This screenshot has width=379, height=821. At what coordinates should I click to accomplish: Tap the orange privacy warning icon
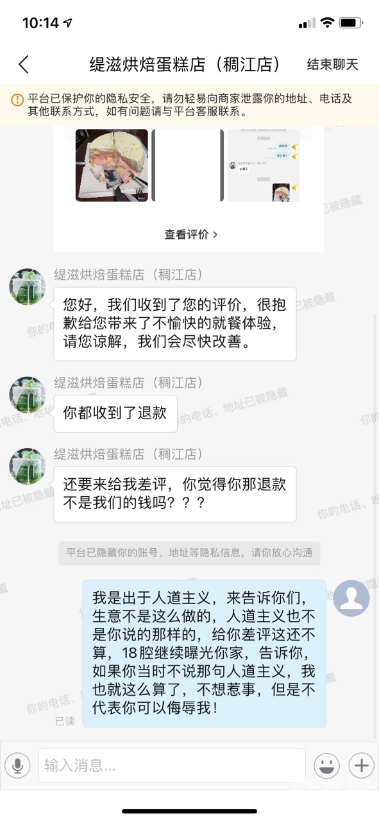coord(17,99)
